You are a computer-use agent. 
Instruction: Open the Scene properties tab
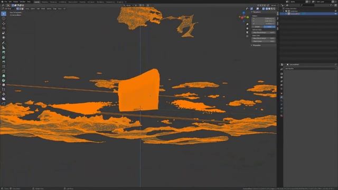pos(281,85)
